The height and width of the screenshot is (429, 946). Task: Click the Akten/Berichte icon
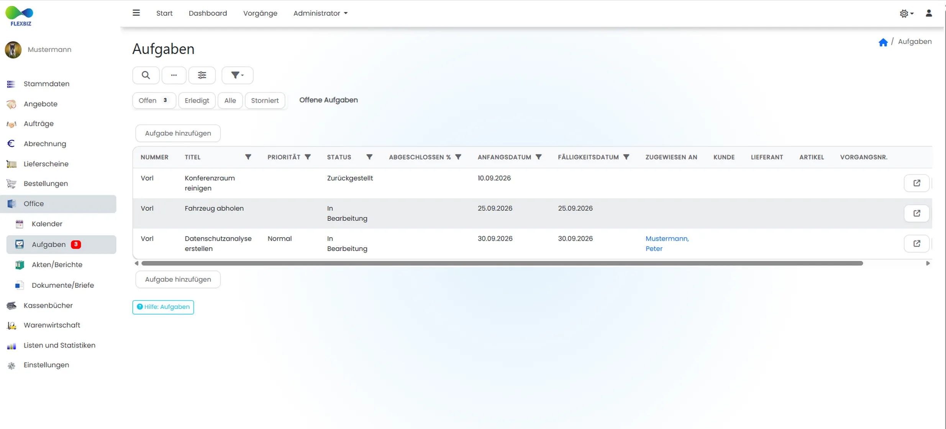tap(20, 265)
